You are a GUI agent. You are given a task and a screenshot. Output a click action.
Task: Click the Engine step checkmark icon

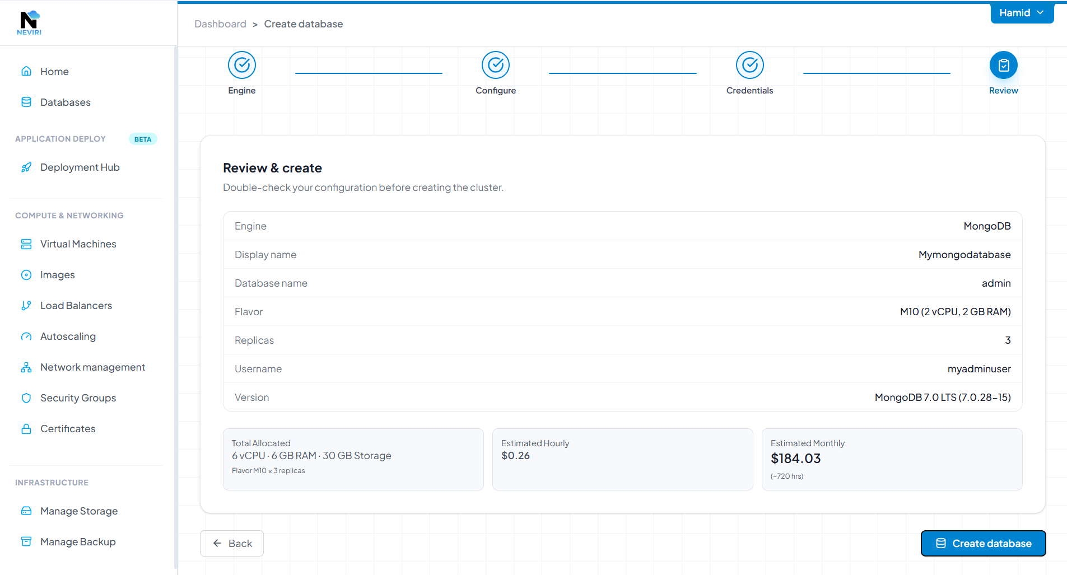pos(242,66)
